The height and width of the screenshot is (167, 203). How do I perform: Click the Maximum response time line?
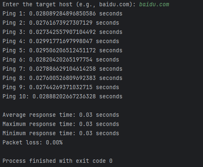click(x=61, y=124)
